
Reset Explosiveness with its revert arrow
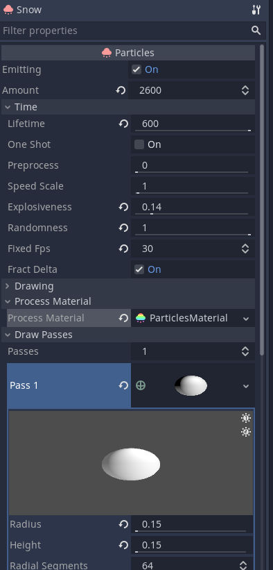pos(123,207)
